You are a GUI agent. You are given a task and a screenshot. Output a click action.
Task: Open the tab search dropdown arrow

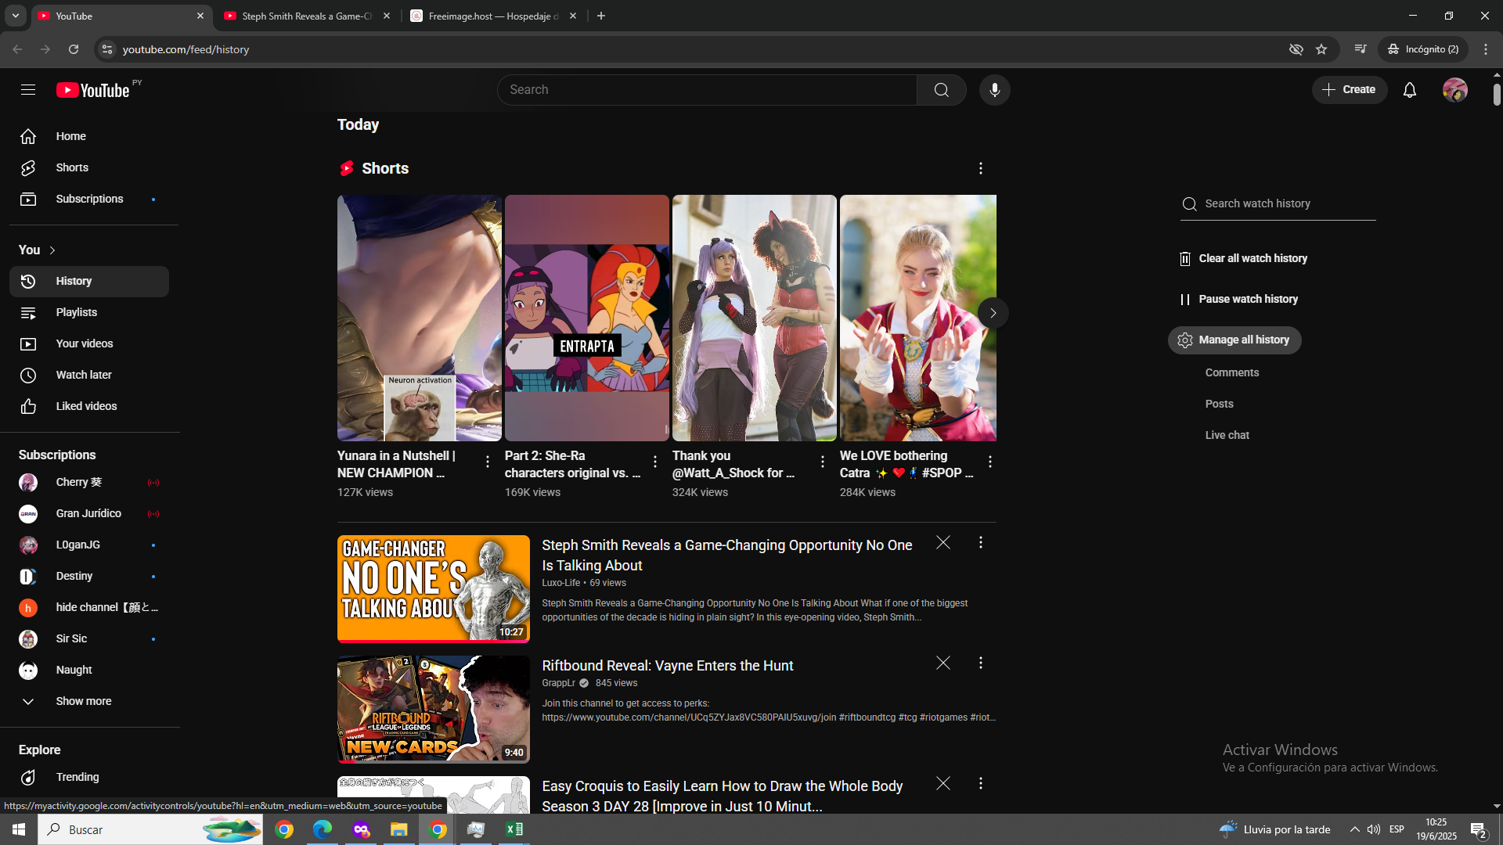coord(15,16)
